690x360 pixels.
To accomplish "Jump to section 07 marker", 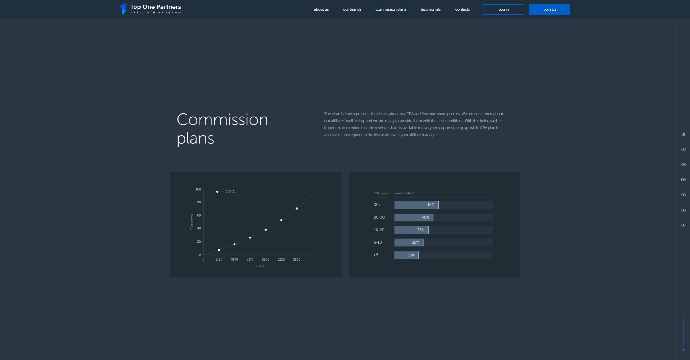I will click(x=683, y=225).
